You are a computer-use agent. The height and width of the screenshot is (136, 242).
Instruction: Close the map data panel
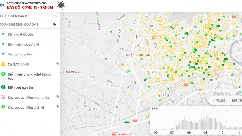(x=56, y=16)
